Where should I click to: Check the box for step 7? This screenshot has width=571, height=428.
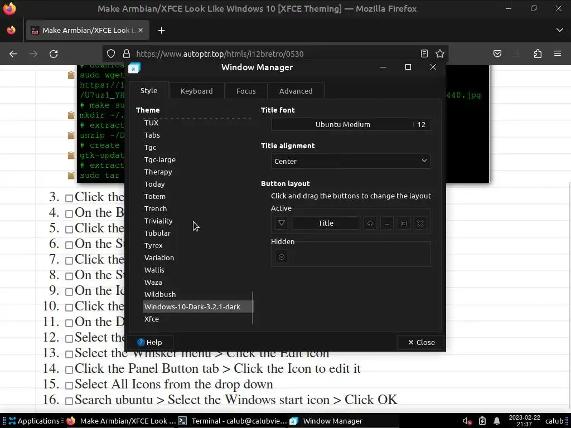pyautogui.click(x=69, y=261)
